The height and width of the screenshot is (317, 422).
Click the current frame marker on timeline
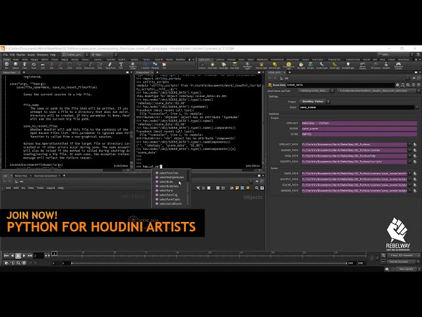(x=54, y=254)
